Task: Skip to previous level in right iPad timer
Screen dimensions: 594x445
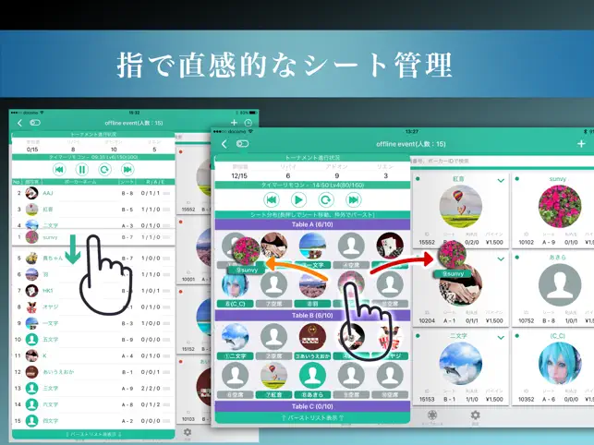Action: coord(272,199)
